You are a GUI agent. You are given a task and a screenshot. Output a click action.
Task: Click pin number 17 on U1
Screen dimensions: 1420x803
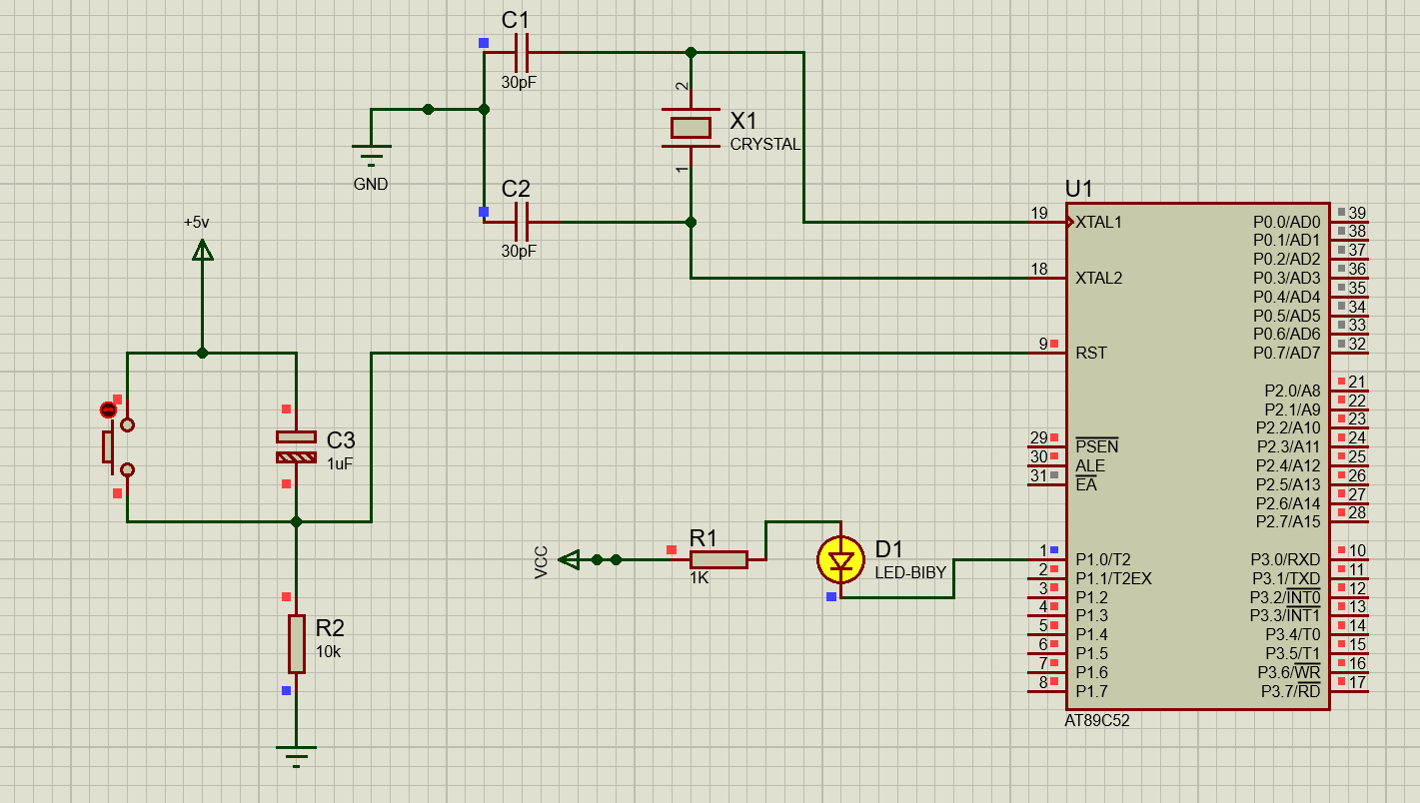pyautogui.click(x=1357, y=682)
